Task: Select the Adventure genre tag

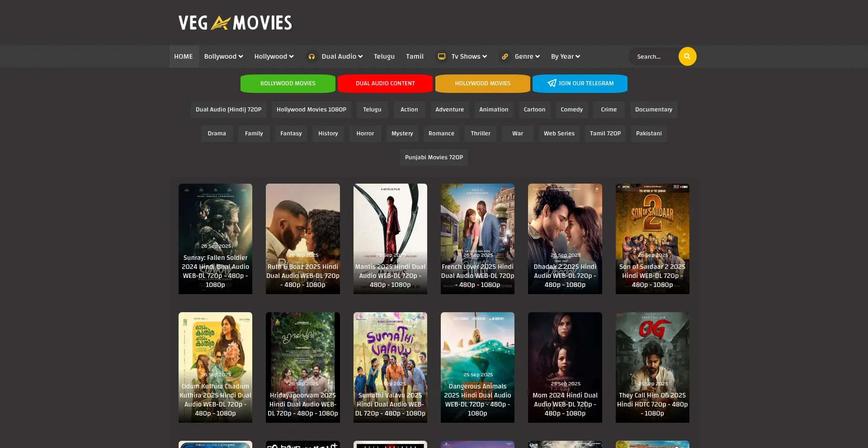Action: [x=450, y=110]
